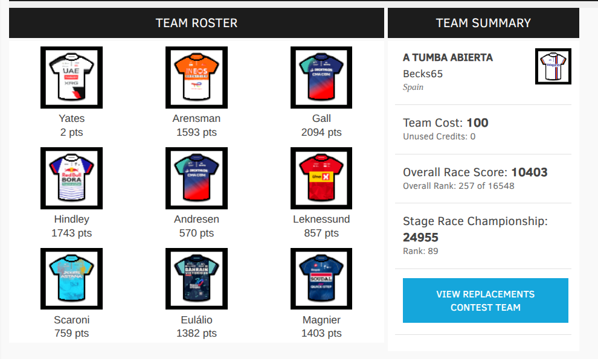This screenshot has height=359, width=598.
Task: Open the Becks65 username link
Action: (x=423, y=74)
